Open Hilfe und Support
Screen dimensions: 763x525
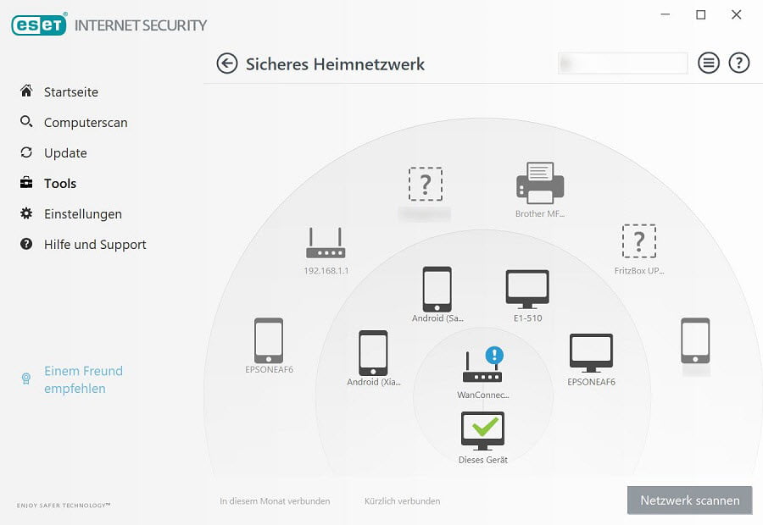pyautogui.click(x=95, y=245)
